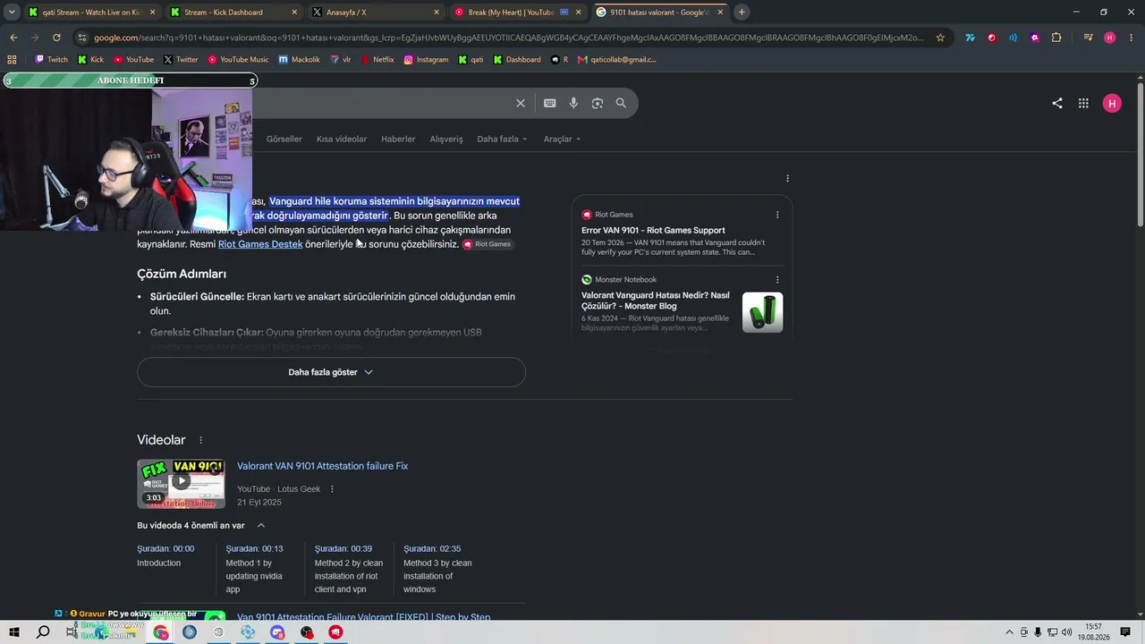
Task: Open the Riot Games source chip
Action: (488, 244)
